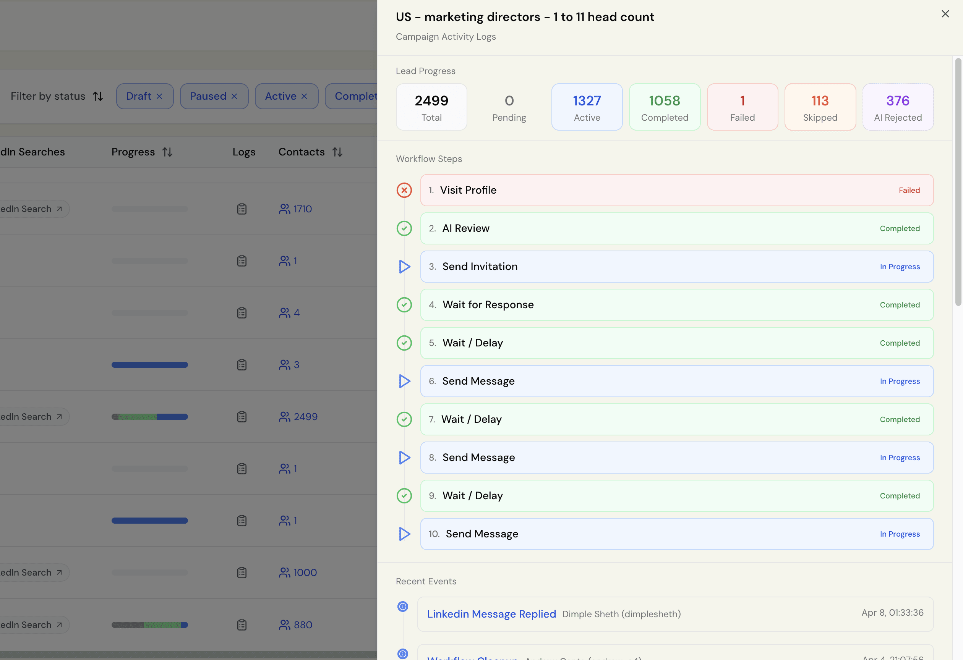Click the info icon next to Linkedin Message Replied
Screen dimensions: 963x660
(402, 607)
